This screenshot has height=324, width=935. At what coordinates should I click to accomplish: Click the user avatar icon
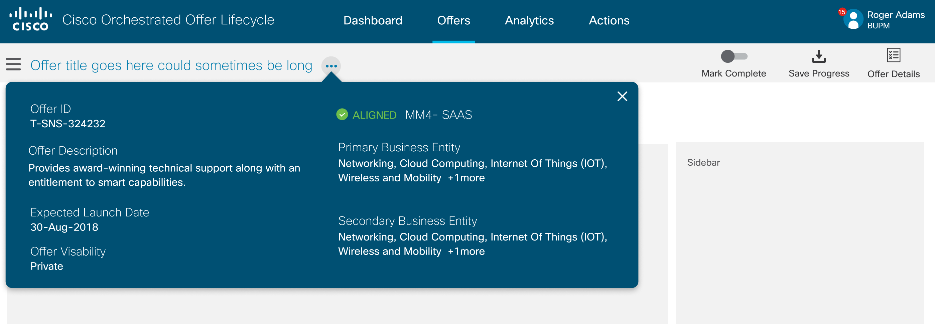point(853,20)
